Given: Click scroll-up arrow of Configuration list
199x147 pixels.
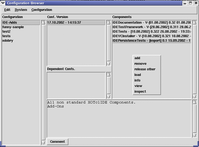Looking at the screenshot, I should click(x=43, y=23).
